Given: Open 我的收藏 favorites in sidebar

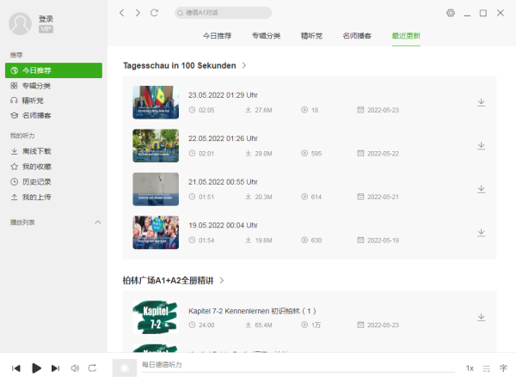Looking at the screenshot, I should tap(53, 167).
